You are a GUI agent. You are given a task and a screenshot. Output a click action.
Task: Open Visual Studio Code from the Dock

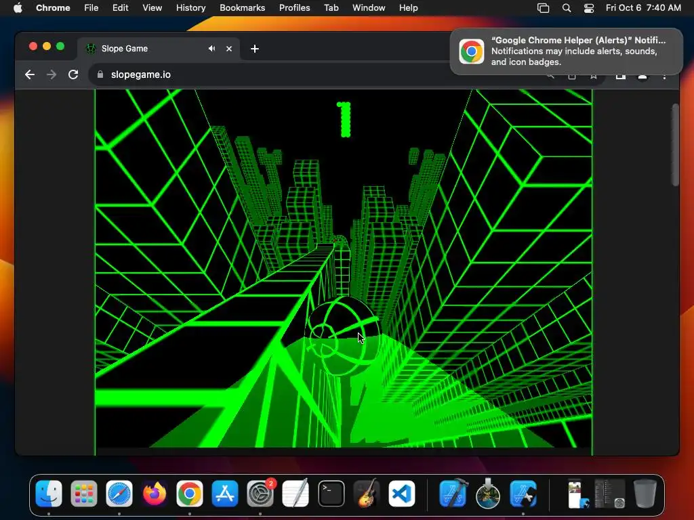pos(402,494)
